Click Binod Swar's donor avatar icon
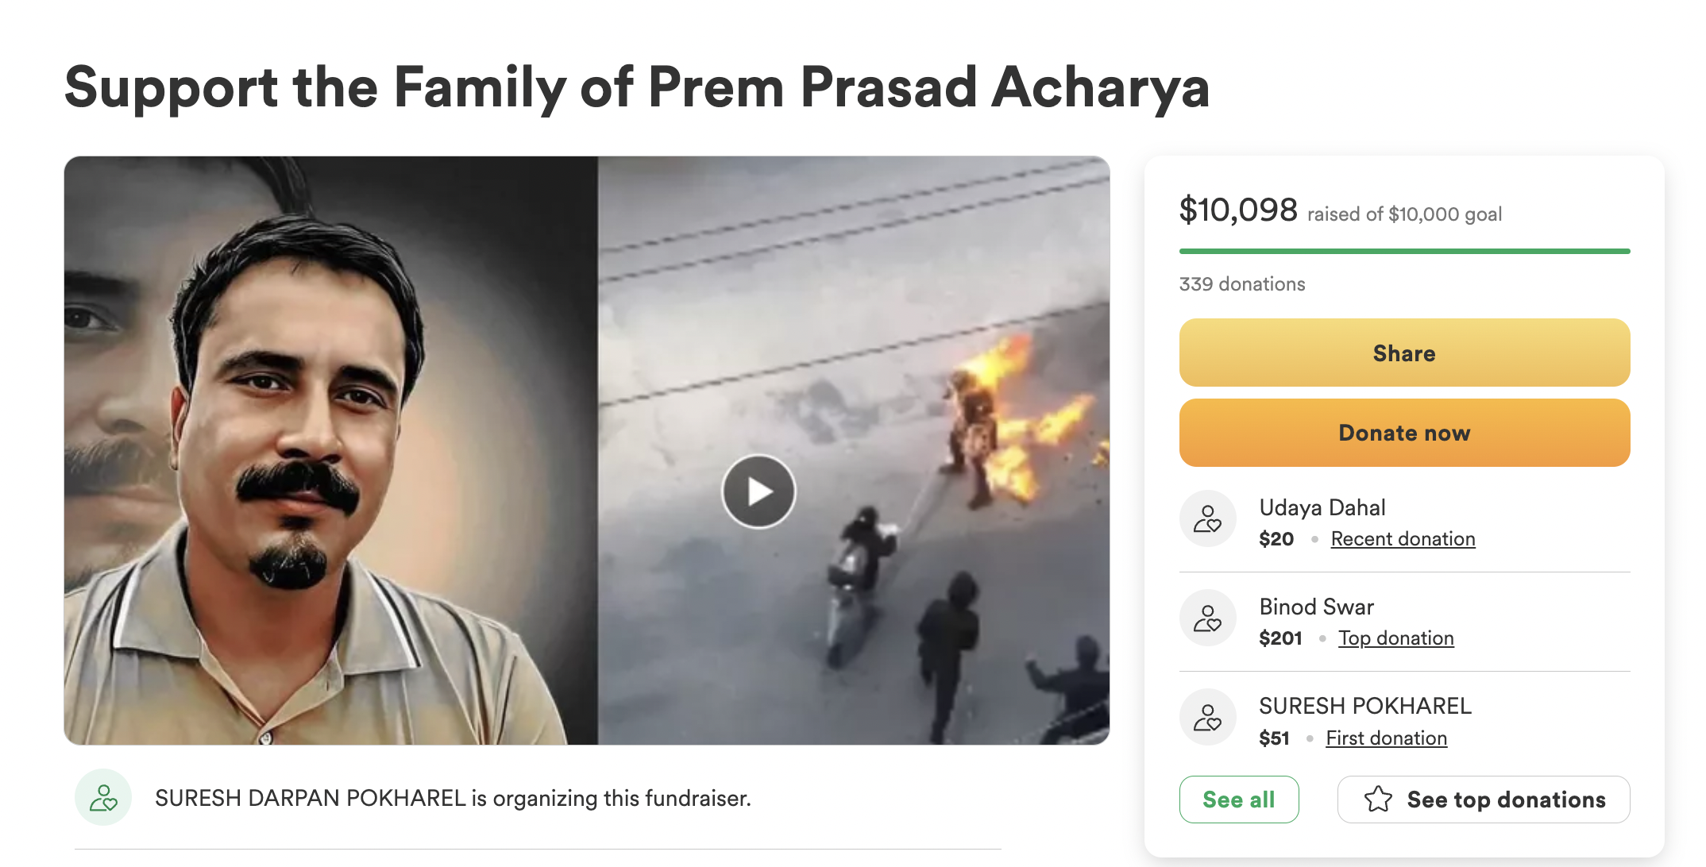This screenshot has width=1706, height=867. click(1207, 618)
